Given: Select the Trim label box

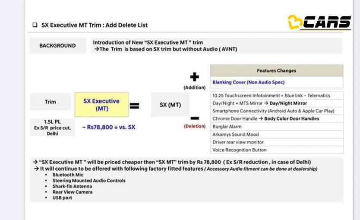Looking at the screenshot, I should (50, 102).
